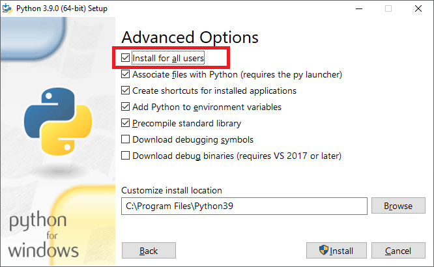Viewport: 434px width, 267px height.
Task: Click the Python setup icon in title bar
Action: (x=7, y=8)
